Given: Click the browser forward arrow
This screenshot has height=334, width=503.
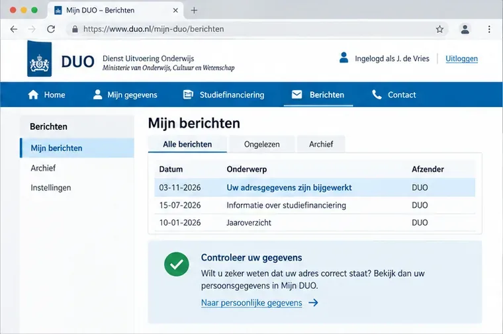Looking at the screenshot, I should pos(32,29).
